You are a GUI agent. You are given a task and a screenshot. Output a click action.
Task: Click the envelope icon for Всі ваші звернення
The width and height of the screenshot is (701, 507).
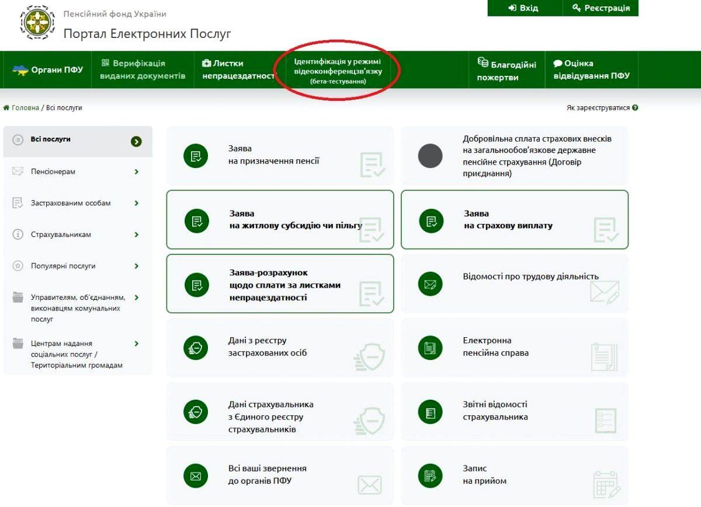click(196, 475)
